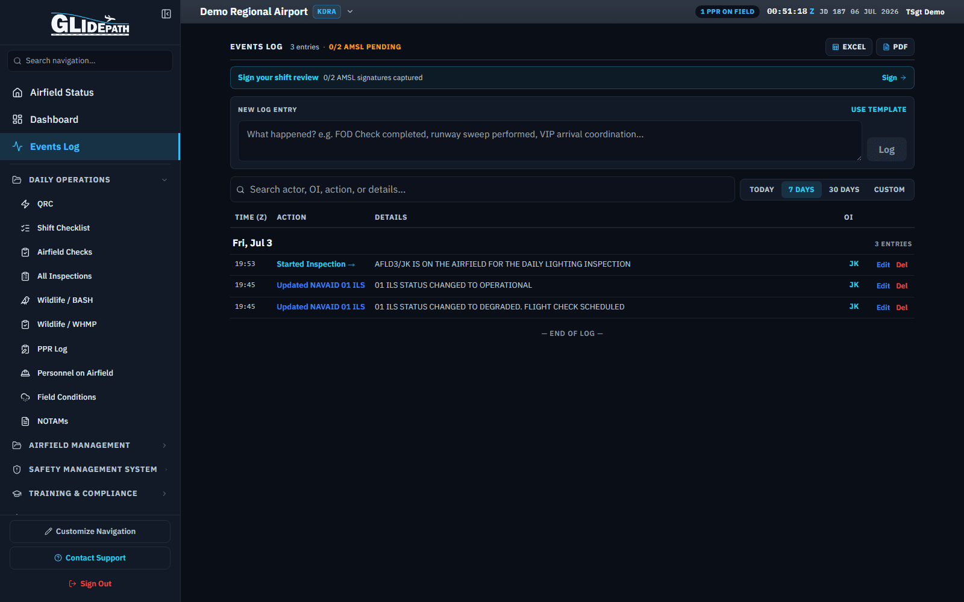964x602 pixels.
Task: Select the 30 DAYS date range
Action: [844, 190]
